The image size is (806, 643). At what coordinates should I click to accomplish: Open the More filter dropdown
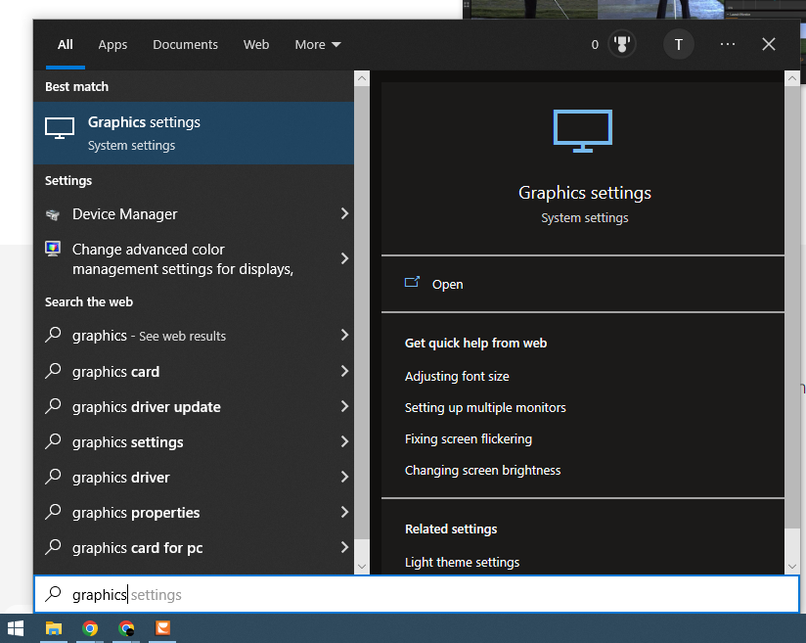coord(318,45)
